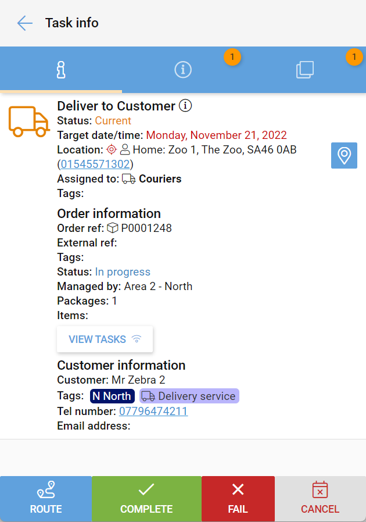Tap the Route button

(46, 499)
